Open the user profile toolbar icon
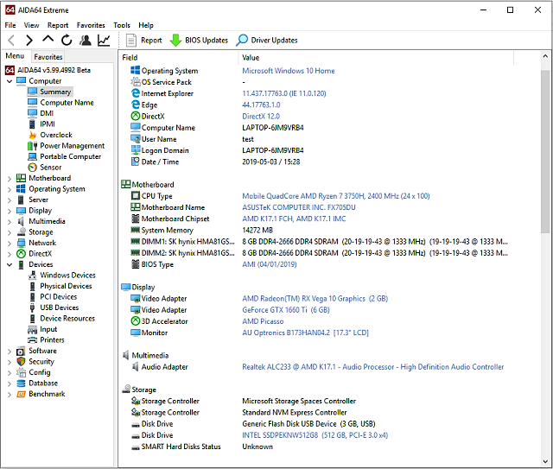This screenshot has width=553, height=469. (x=85, y=41)
